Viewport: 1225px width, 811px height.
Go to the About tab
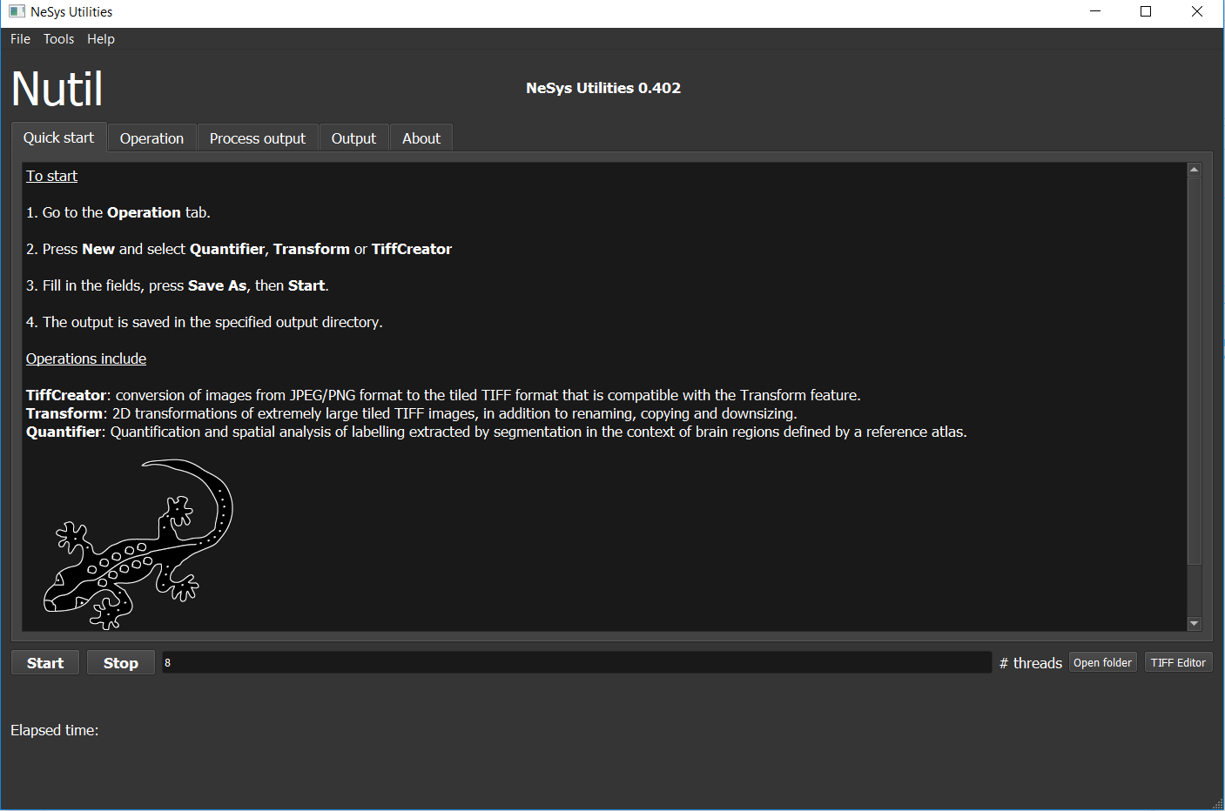tap(421, 138)
